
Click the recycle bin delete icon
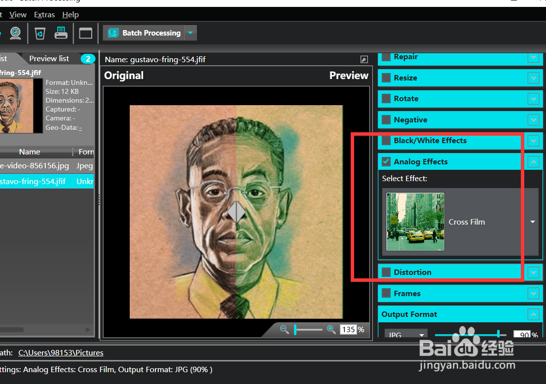click(40, 33)
